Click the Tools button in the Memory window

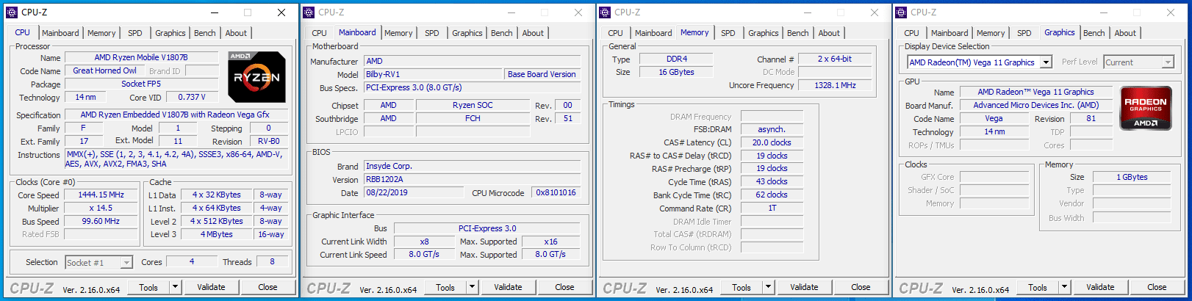(742, 287)
